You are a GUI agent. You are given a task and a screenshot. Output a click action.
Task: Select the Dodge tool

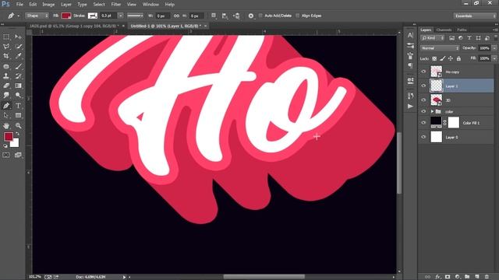(18, 95)
